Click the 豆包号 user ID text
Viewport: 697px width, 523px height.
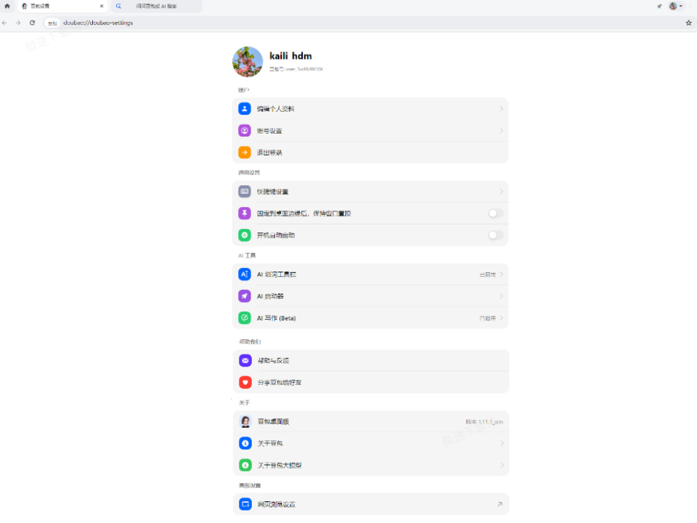pos(296,69)
